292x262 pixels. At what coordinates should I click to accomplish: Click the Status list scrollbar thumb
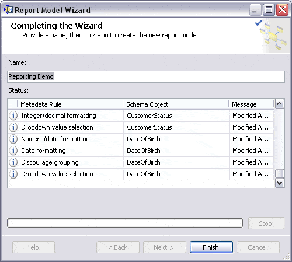point(280,173)
